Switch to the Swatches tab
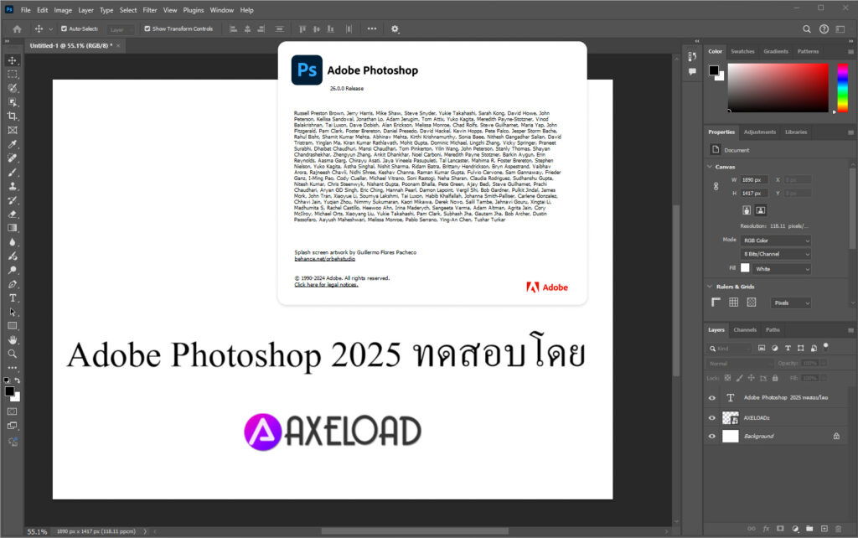This screenshot has width=858, height=538. pos(742,51)
